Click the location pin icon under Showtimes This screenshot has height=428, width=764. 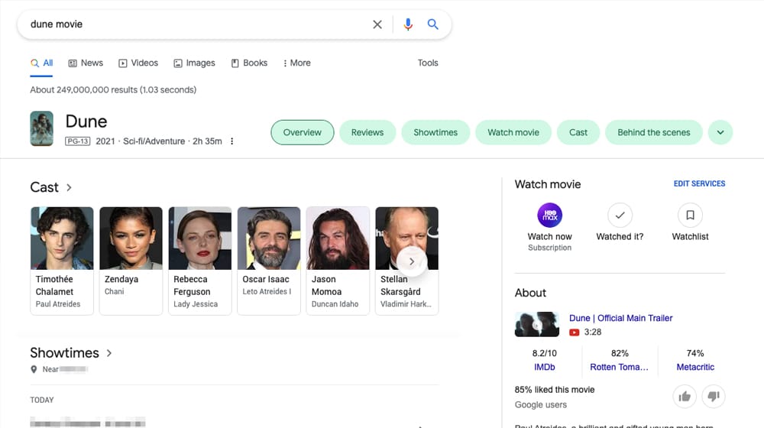34,369
